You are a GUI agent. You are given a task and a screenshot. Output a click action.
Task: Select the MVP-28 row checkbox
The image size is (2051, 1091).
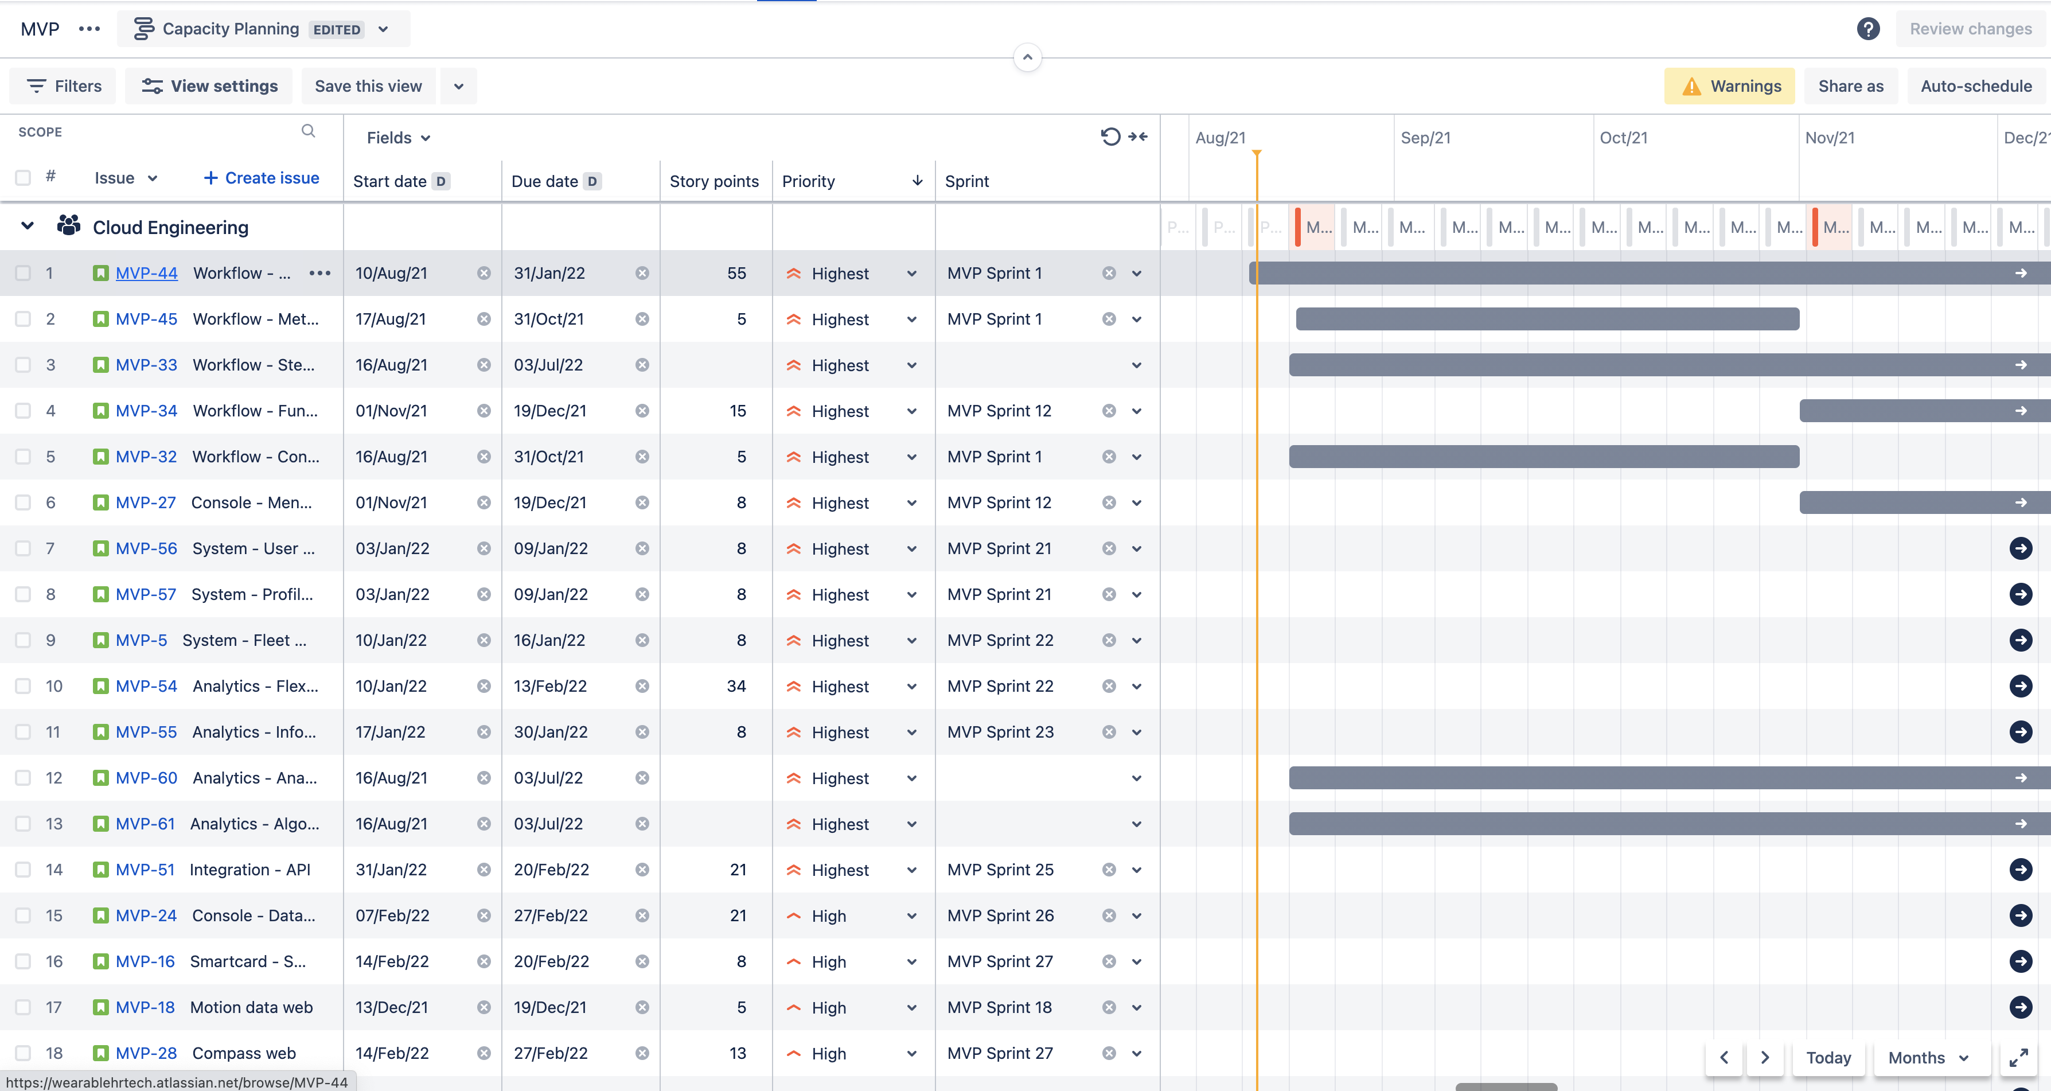coord(23,1054)
